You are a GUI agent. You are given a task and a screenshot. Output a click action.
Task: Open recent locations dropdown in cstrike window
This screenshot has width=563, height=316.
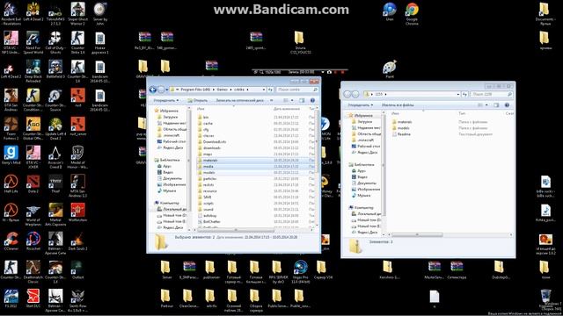click(x=167, y=90)
